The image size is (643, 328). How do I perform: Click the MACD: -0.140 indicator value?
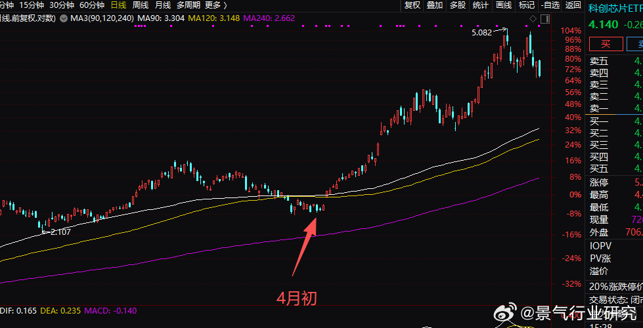pos(110,311)
